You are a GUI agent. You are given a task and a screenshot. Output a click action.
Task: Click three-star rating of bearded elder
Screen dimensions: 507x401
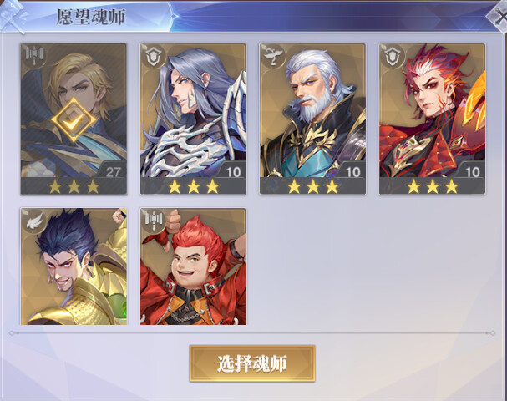[x=313, y=187]
